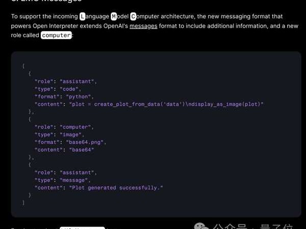Click the "base64" content value

[x=82, y=150]
